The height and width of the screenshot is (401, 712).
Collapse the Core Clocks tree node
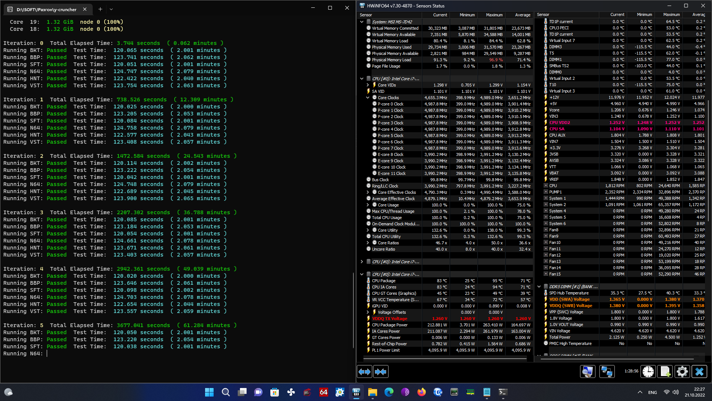(x=368, y=98)
